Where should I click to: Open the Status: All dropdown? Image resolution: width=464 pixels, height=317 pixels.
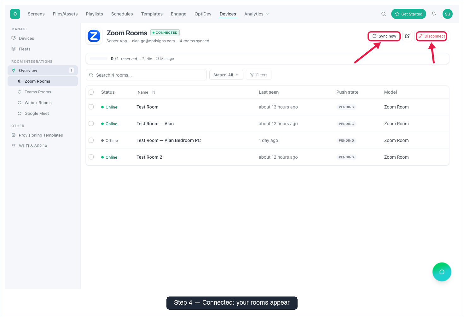[226, 75]
